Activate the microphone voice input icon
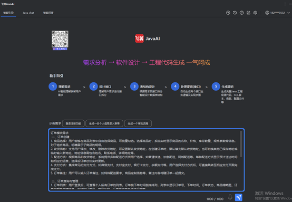 (230, 197)
